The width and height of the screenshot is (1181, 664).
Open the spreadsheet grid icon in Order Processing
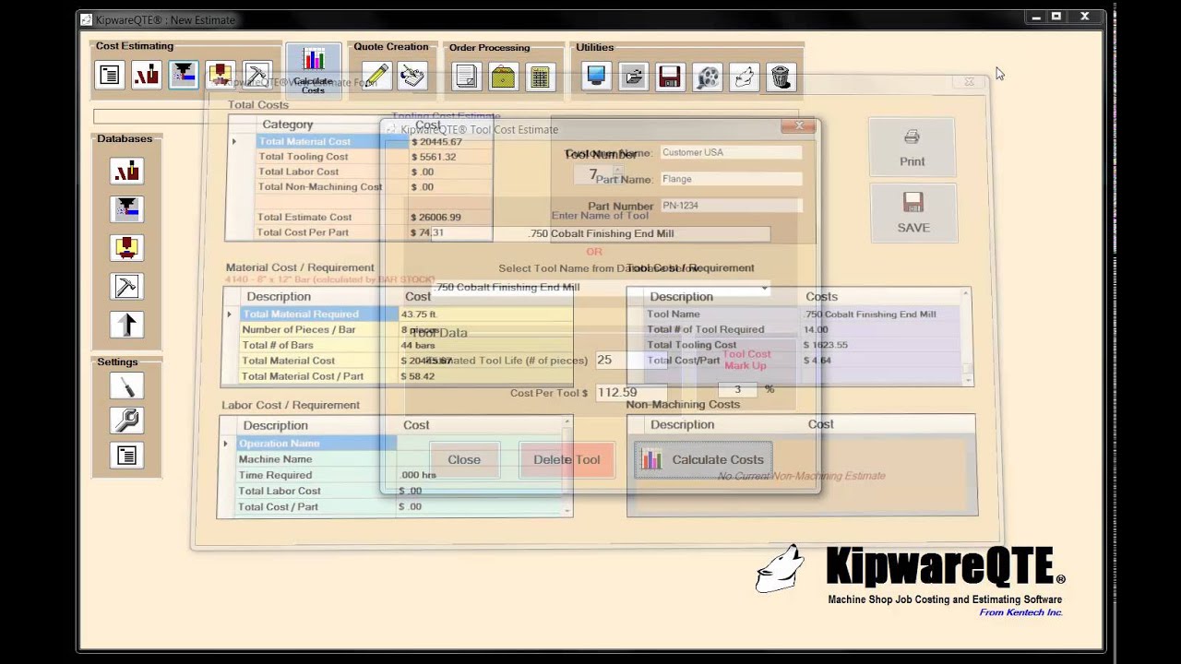(540, 77)
